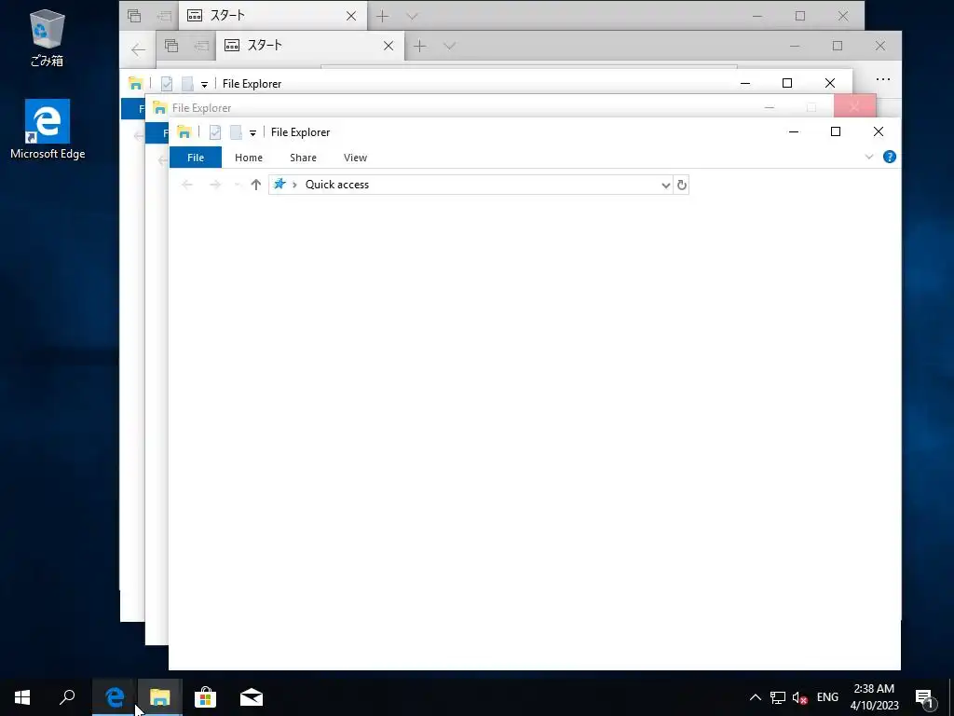Open the Mail app from the taskbar
The height and width of the screenshot is (716, 954).
tap(252, 697)
